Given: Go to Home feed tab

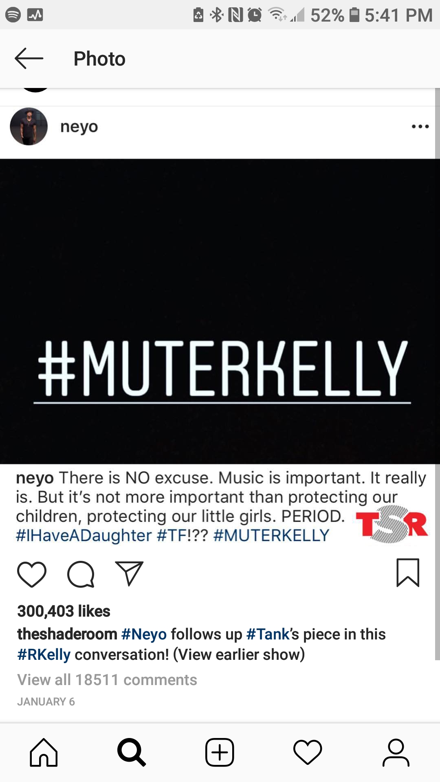Looking at the screenshot, I should (x=44, y=752).
